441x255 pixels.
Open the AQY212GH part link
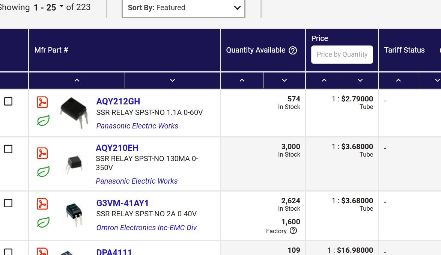tap(118, 101)
